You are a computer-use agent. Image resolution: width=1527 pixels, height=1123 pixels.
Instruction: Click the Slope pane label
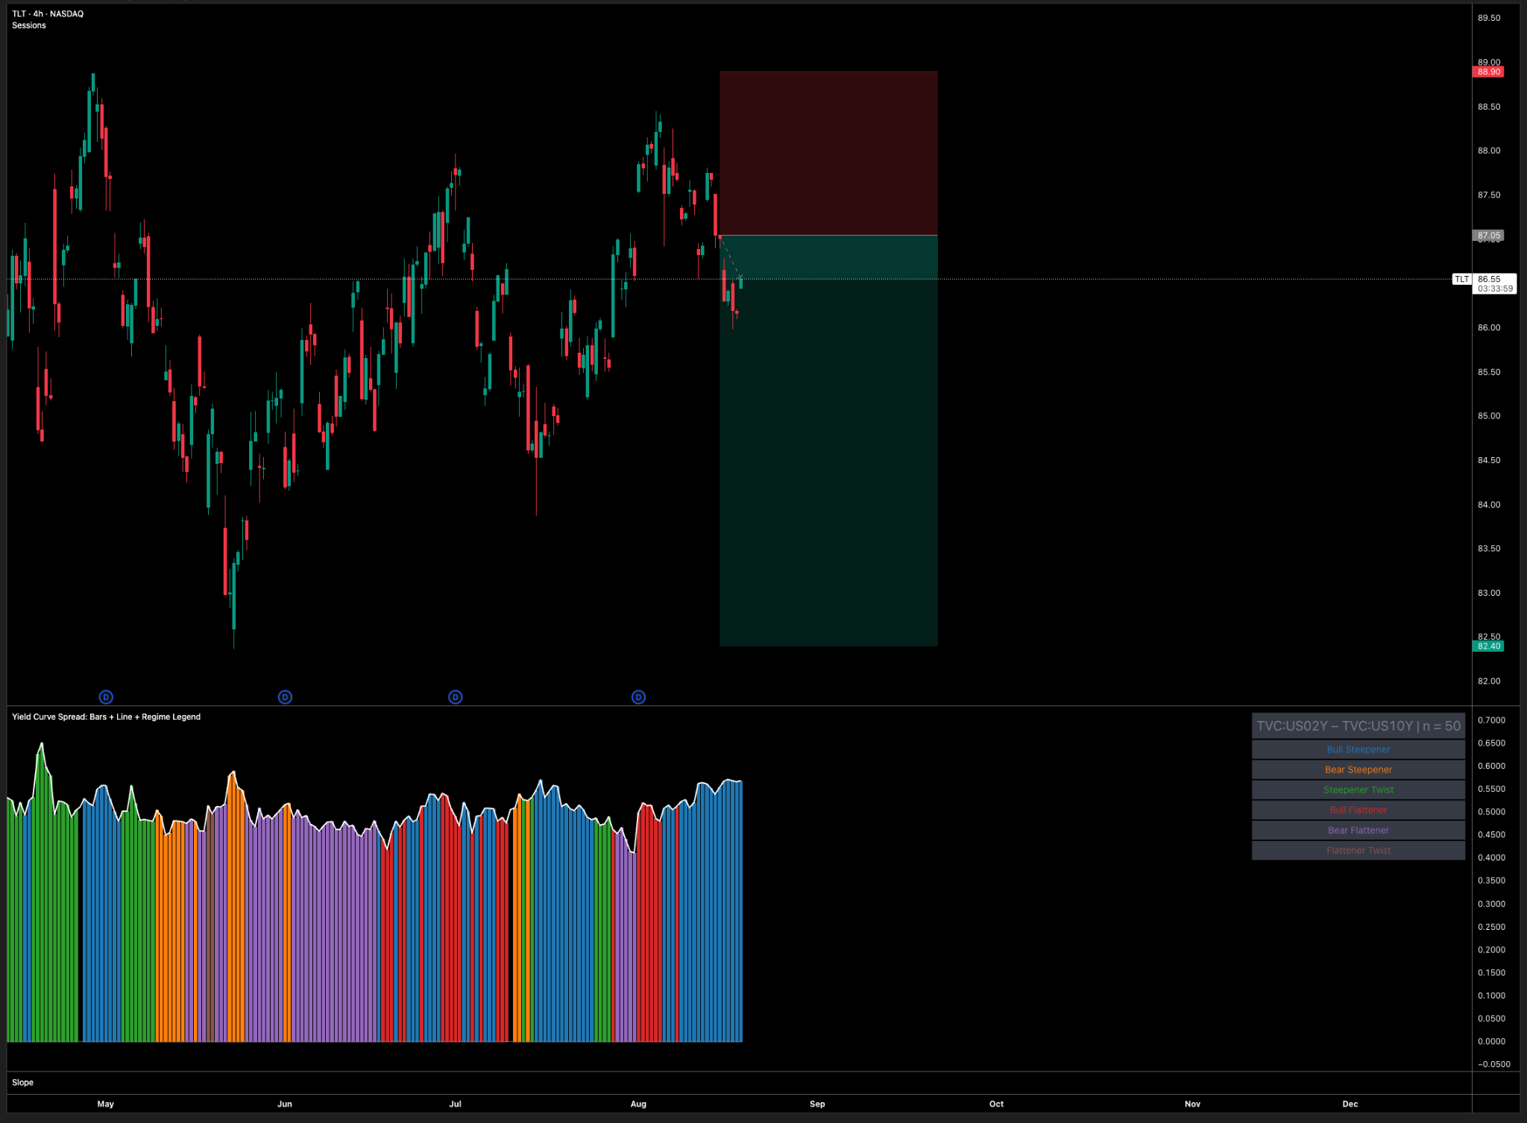pos(23,1082)
